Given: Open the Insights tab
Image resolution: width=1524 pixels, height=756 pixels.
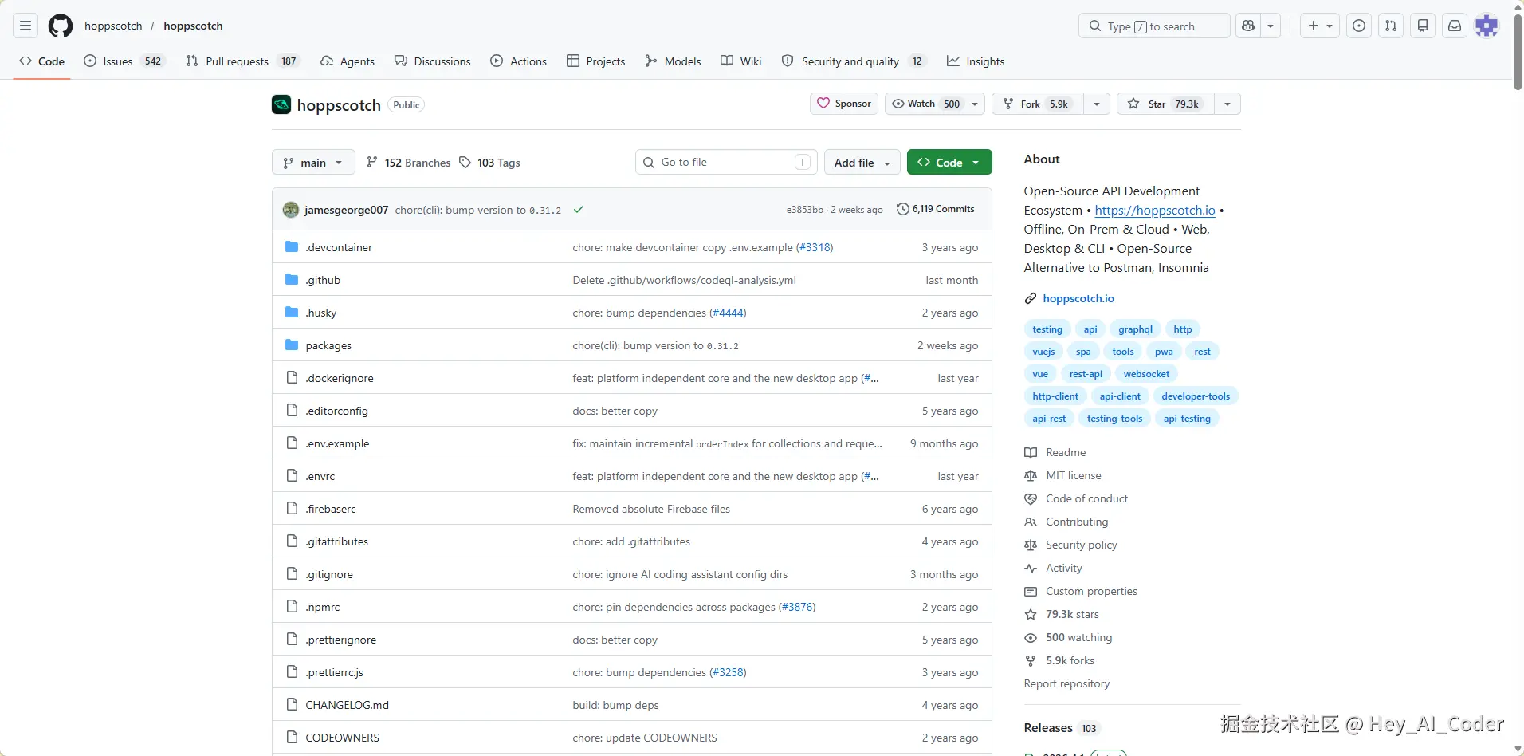Looking at the screenshot, I should coord(976,61).
